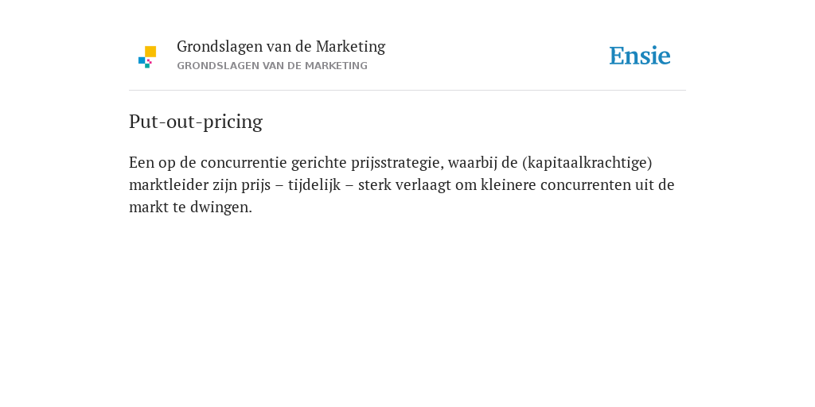Viewport: 815px width, 407px height.
Task: Click the word 'Marketing' in the large title
Action: (x=350, y=47)
